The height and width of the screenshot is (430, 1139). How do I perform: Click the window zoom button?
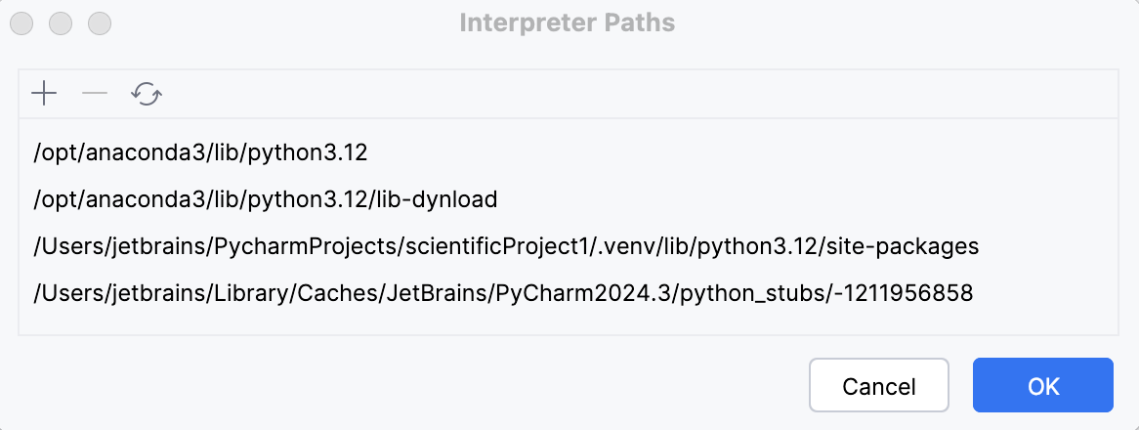click(x=100, y=21)
